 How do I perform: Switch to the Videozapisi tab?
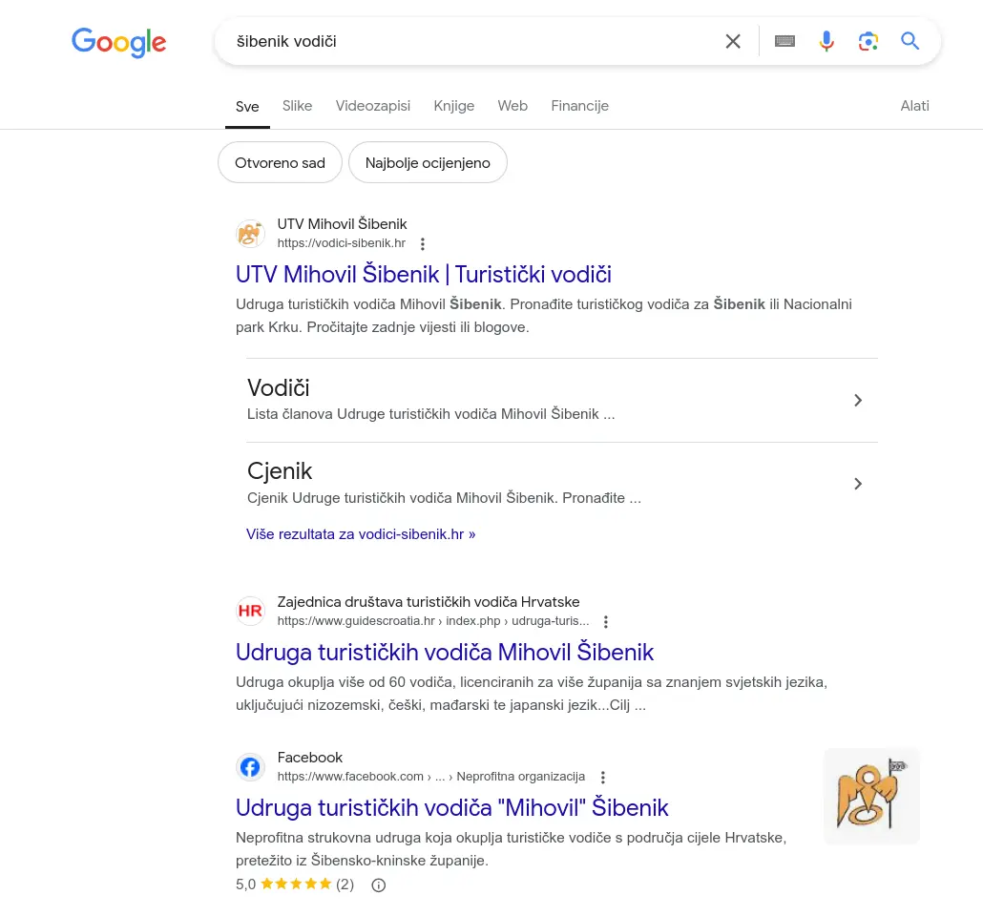point(372,106)
